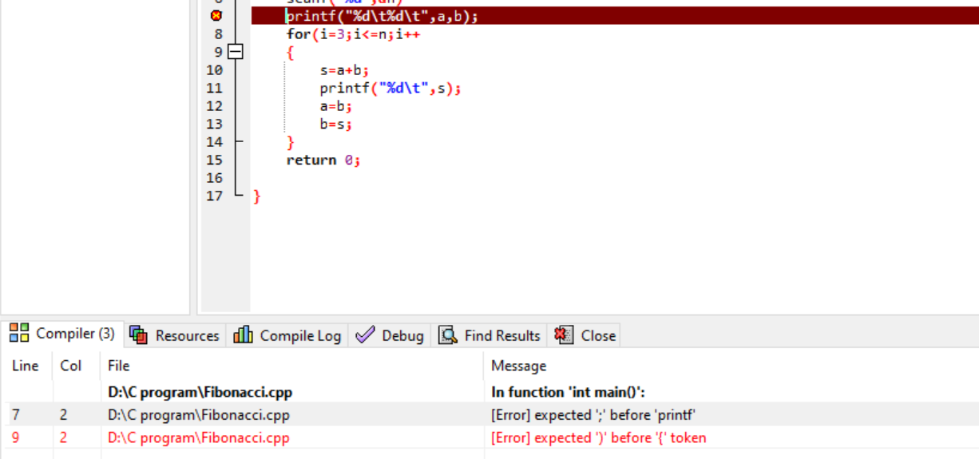This screenshot has height=459, width=979.
Task: Click the Message column header
Action: pos(519,366)
